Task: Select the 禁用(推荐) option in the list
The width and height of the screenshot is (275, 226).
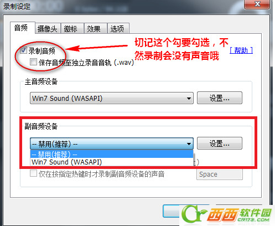Action: (x=112, y=154)
